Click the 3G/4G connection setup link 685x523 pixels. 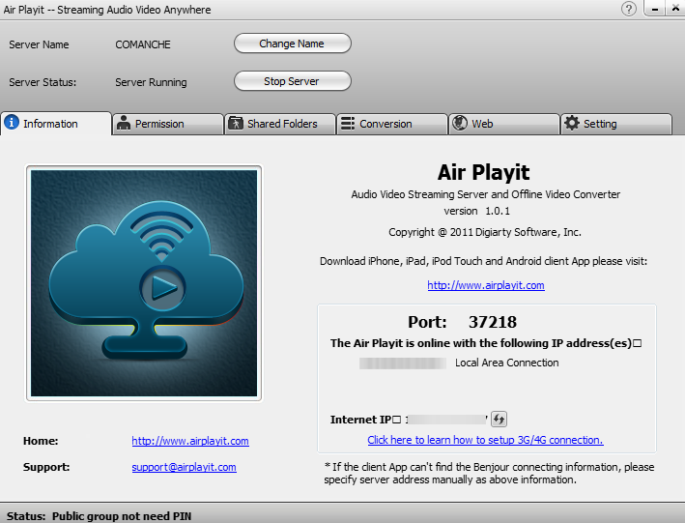[485, 440]
